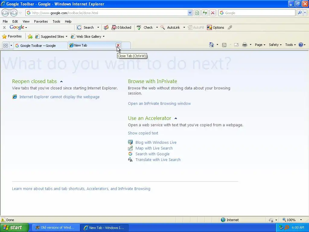Close the New Tab tab
Screen dimensions: 309x232
point(118,45)
